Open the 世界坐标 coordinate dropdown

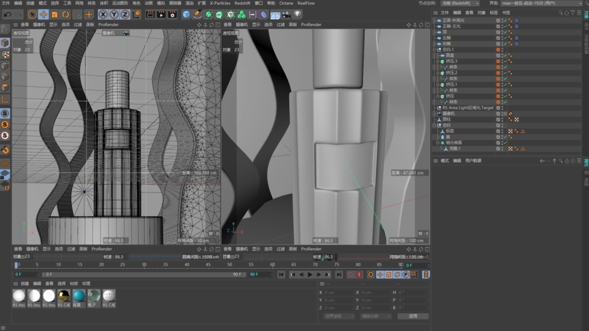click(339, 316)
